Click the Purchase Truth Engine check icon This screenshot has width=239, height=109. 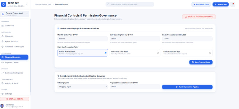pyautogui.click(x=2, y=47)
